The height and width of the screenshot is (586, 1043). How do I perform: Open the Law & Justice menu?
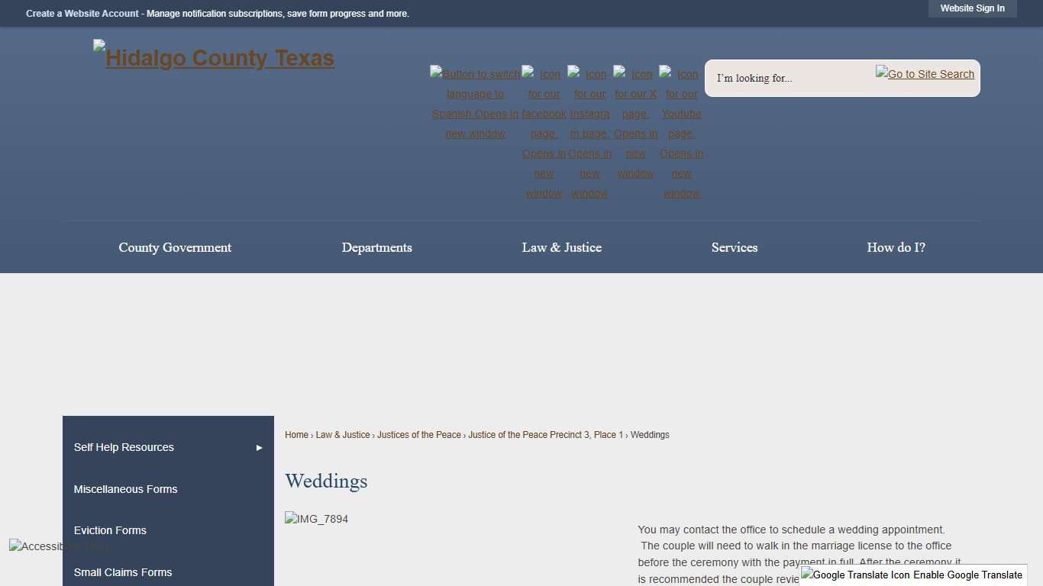tap(561, 247)
